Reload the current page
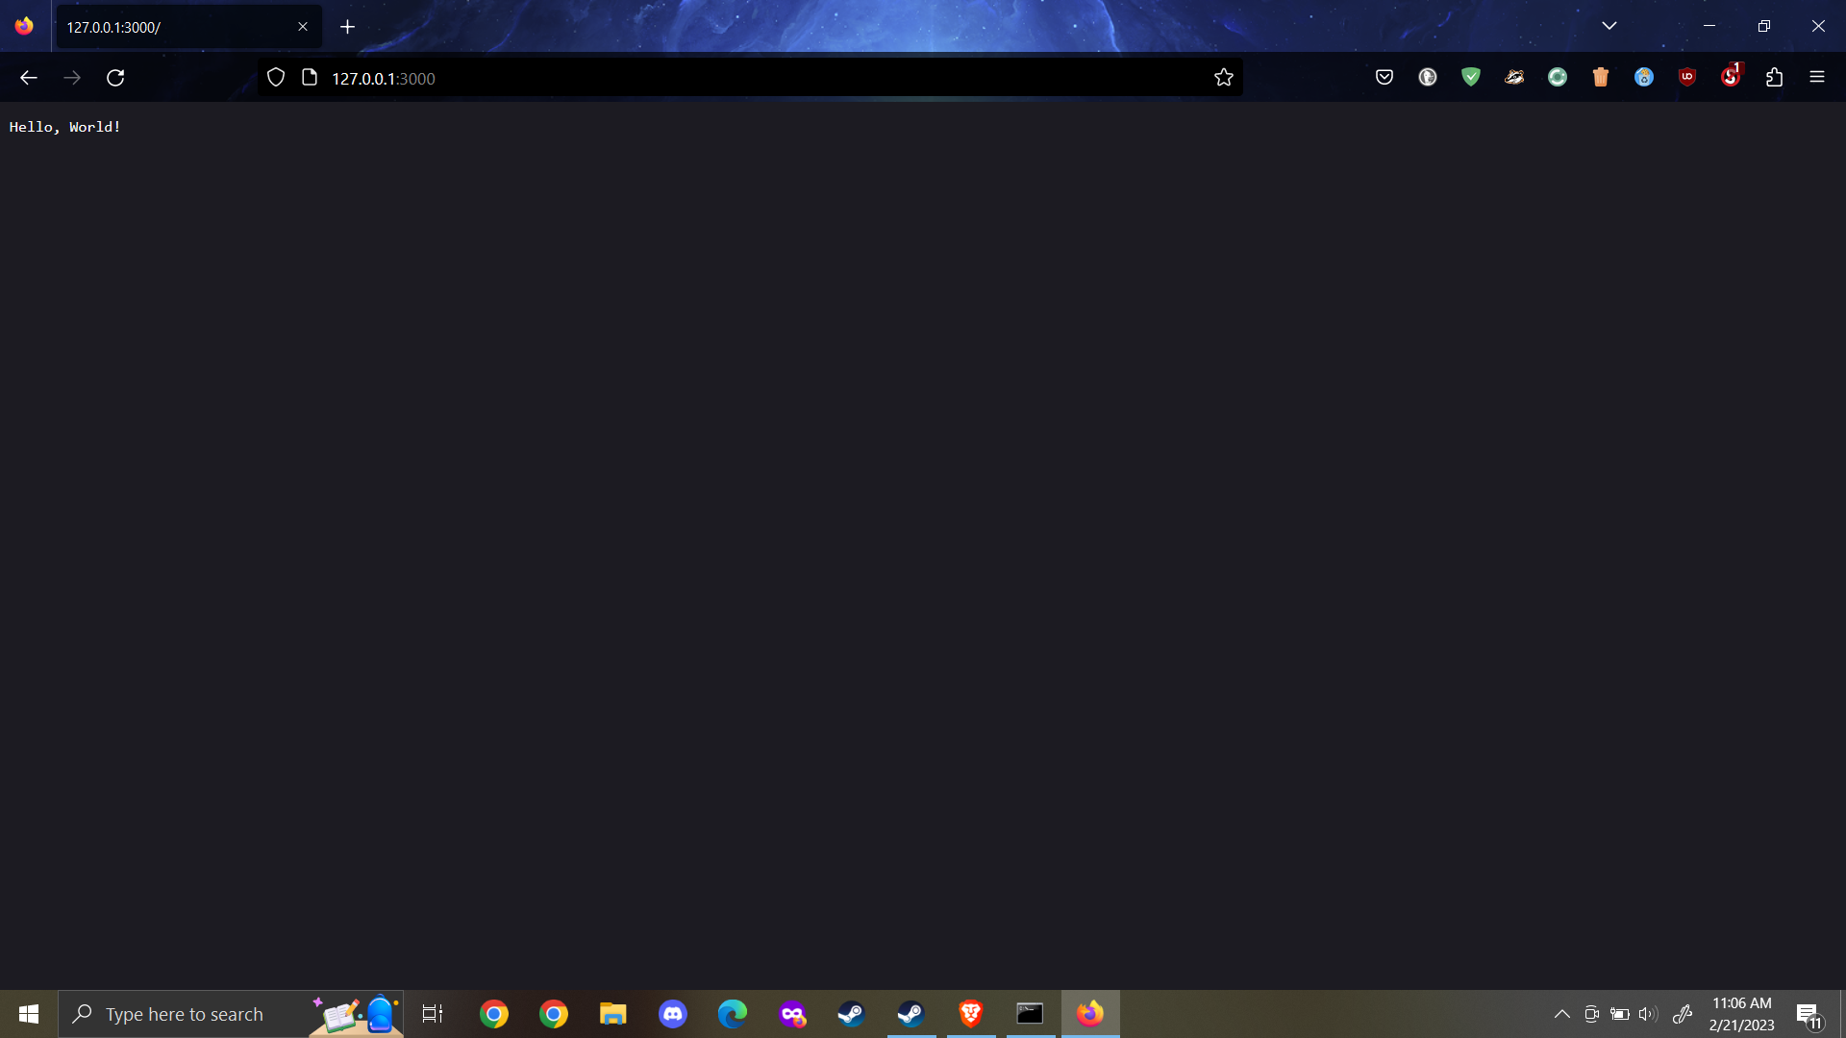The image size is (1846, 1038). click(115, 78)
